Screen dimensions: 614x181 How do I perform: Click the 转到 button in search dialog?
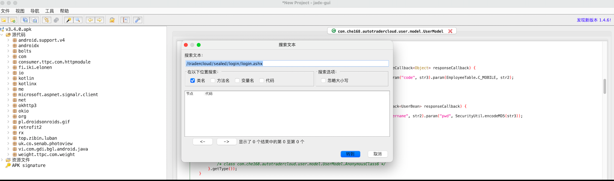point(350,154)
